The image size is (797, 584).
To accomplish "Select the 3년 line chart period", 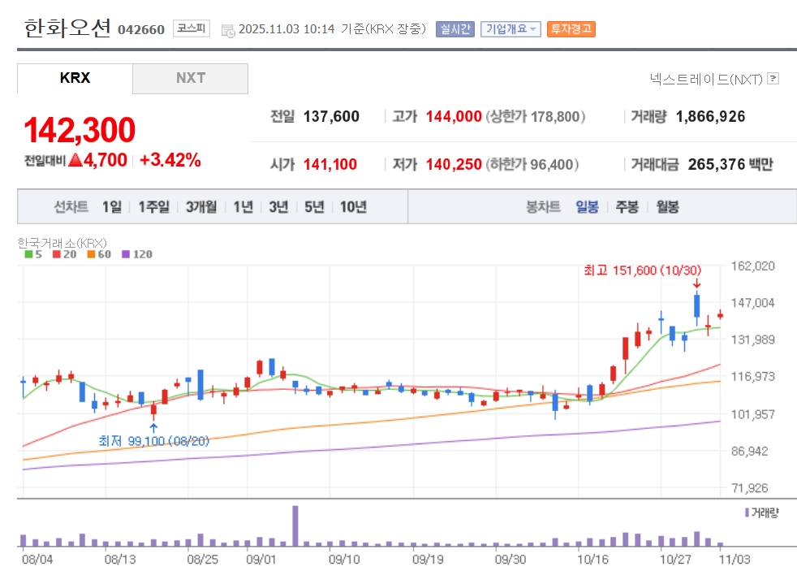I will coord(278,207).
